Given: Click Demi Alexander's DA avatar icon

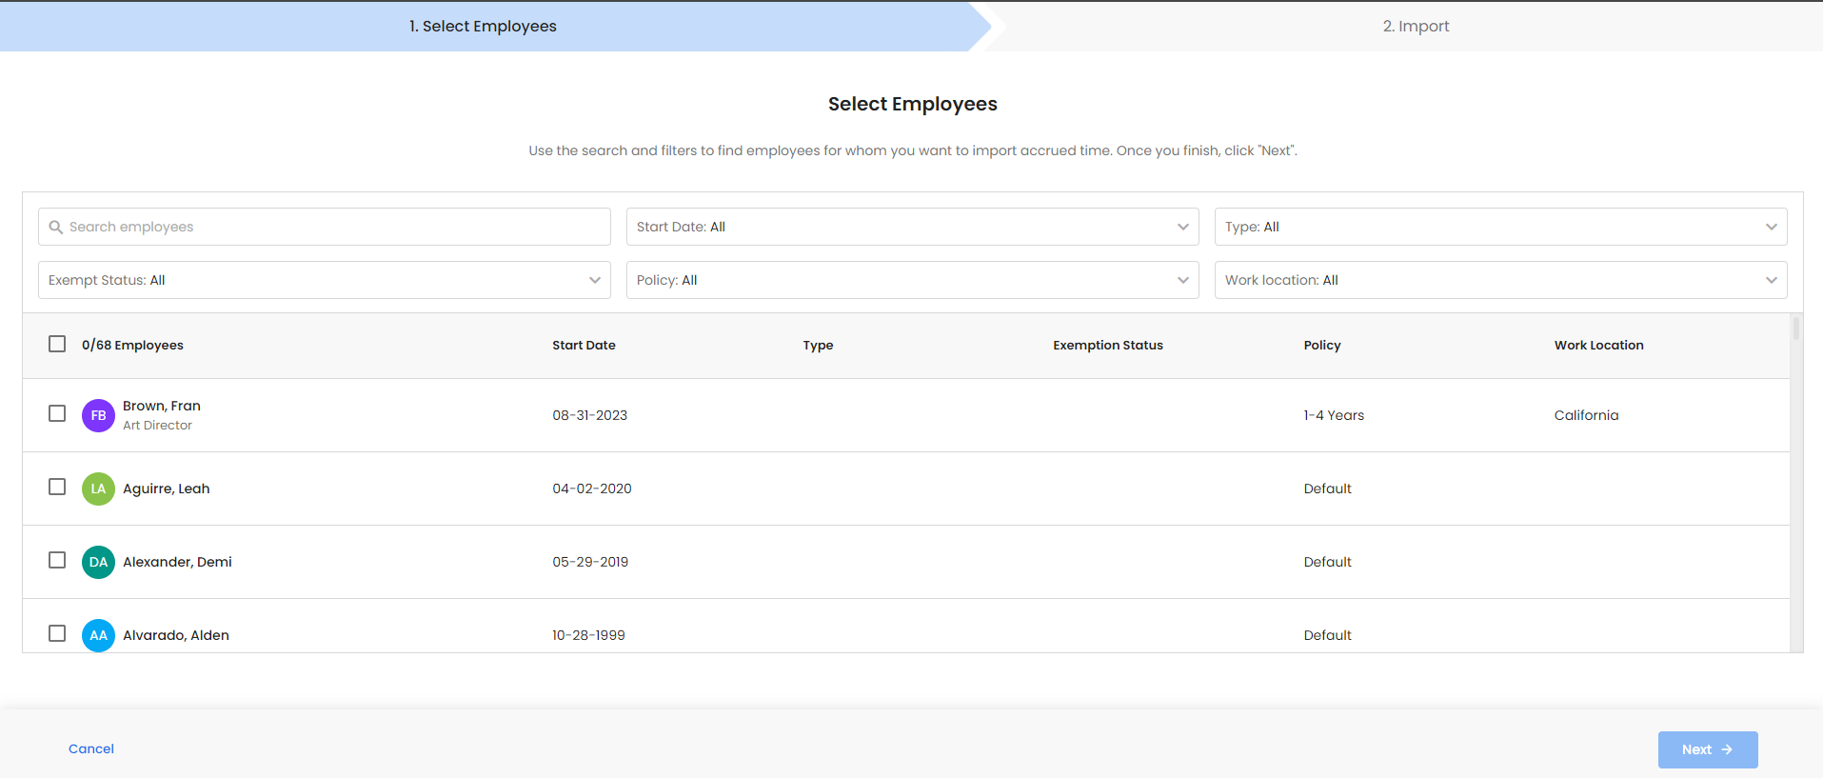Looking at the screenshot, I should click(x=98, y=562).
